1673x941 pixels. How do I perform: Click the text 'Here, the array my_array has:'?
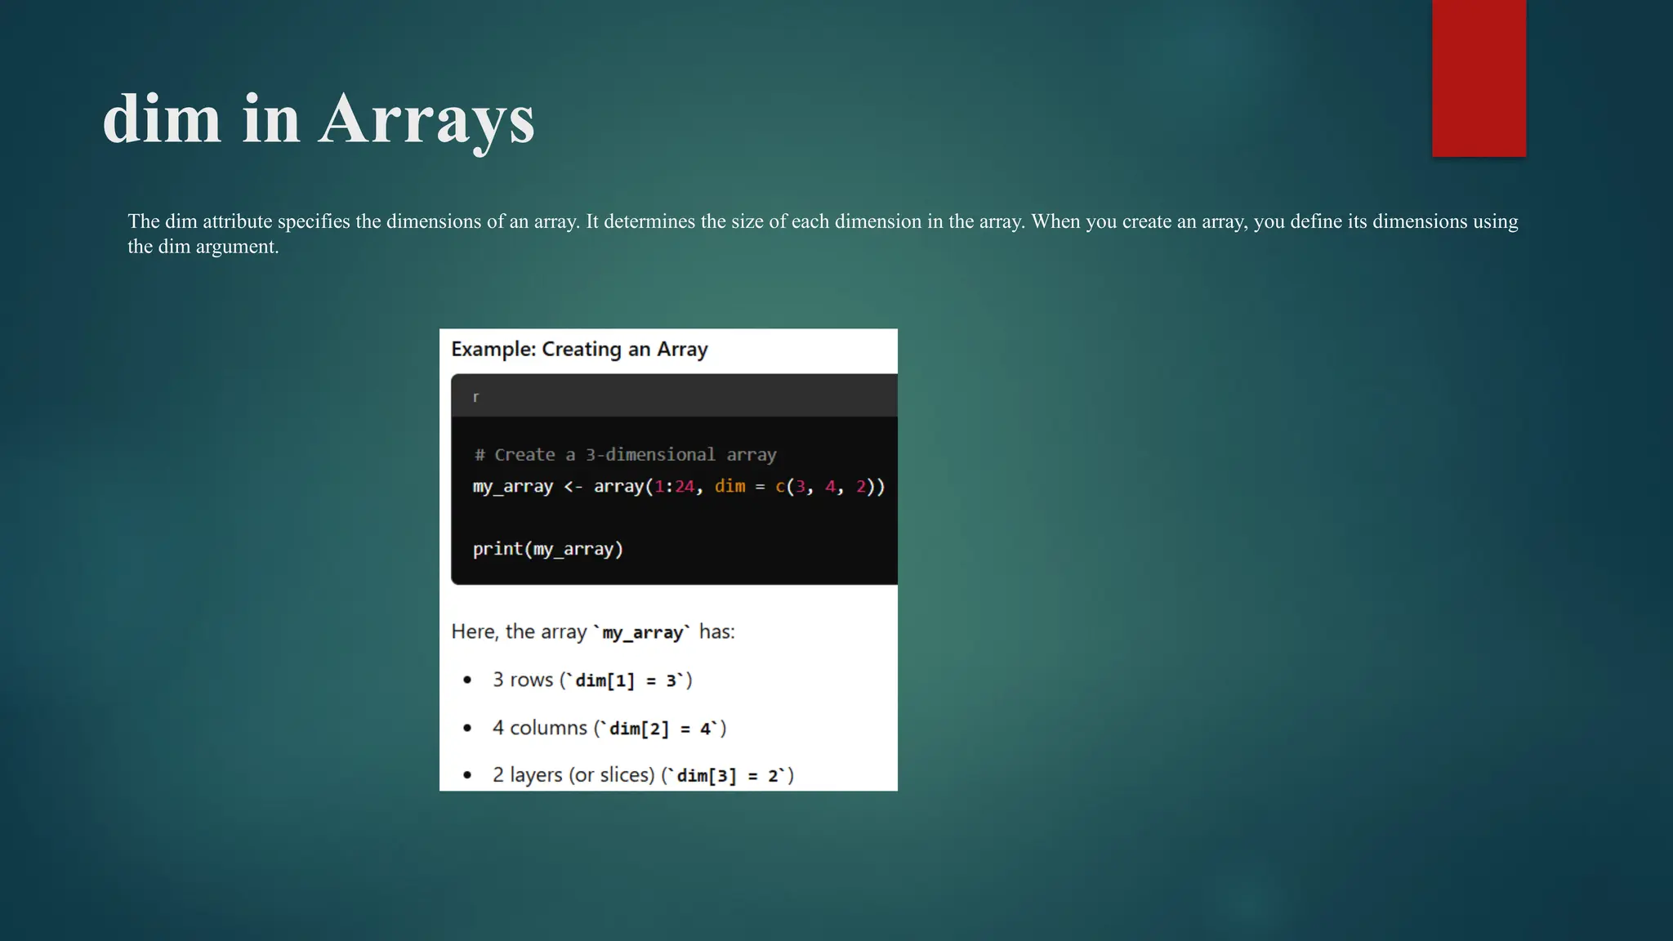pyautogui.click(x=593, y=632)
